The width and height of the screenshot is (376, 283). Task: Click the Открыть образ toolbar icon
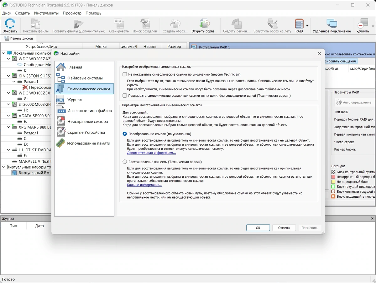(205, 24)
